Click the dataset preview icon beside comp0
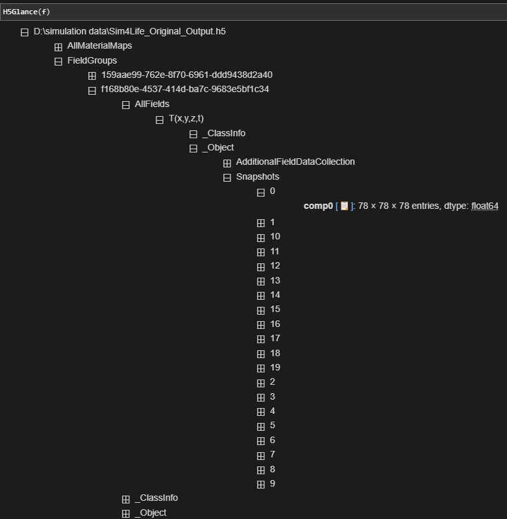507x519 pixels. pos(344,206)
